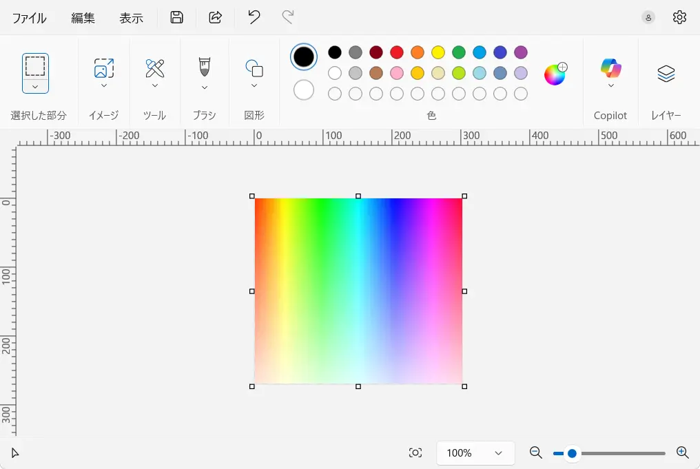Pick the steel blue palette color
This screenshot has width=700, height=469.
(500, 73)
